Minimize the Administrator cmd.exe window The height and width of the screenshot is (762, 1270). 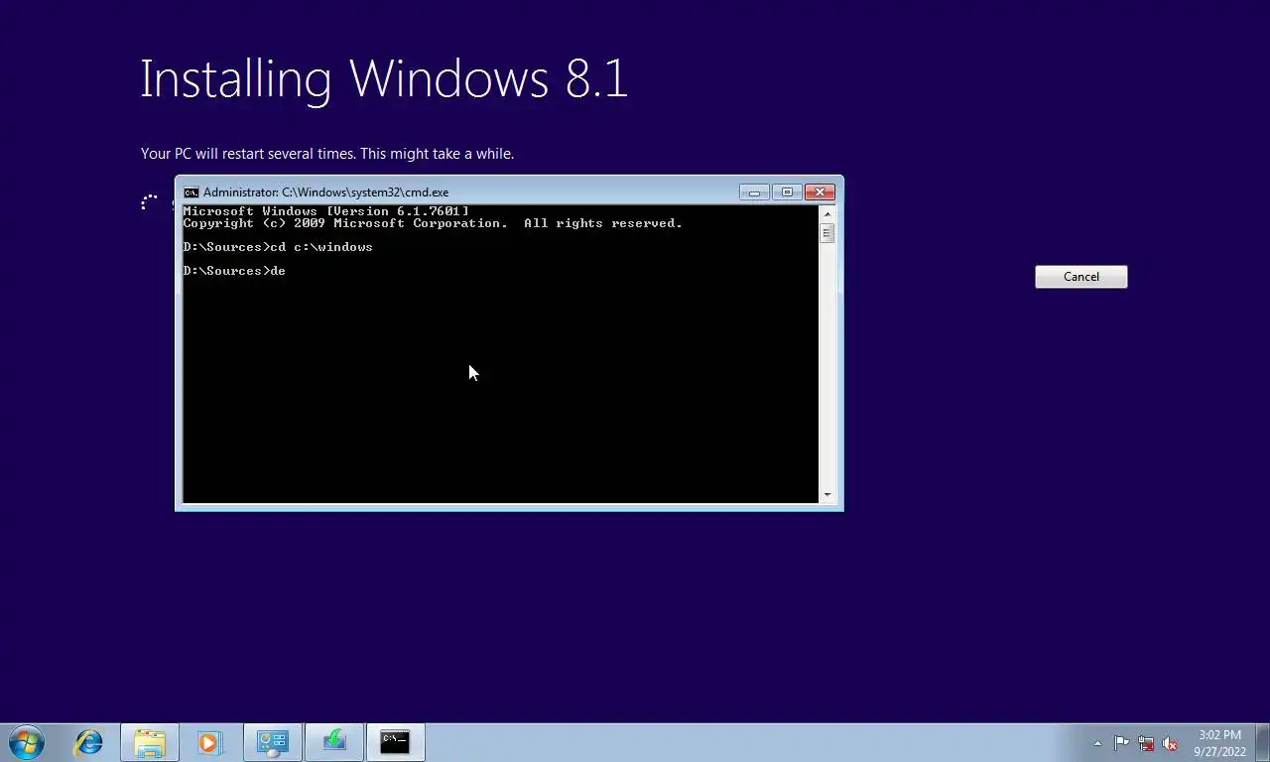753,191
